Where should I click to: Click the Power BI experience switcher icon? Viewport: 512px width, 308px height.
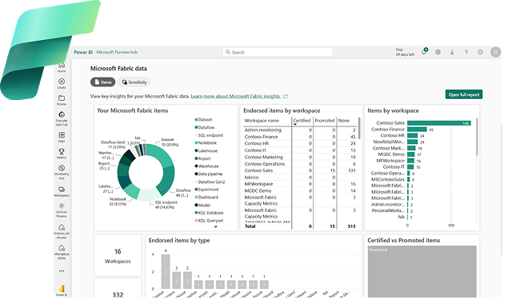[62, 290]
